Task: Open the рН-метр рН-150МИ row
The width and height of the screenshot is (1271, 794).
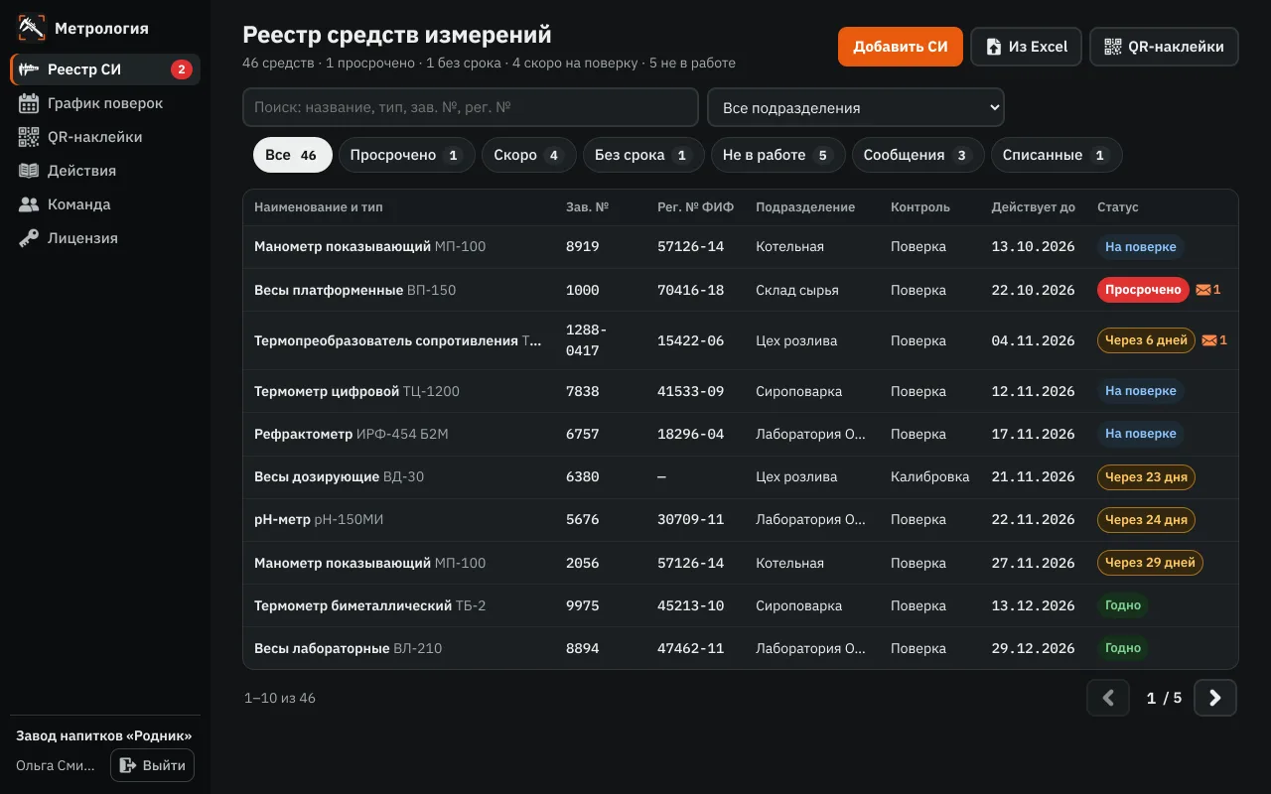Action: click(741, 519)
